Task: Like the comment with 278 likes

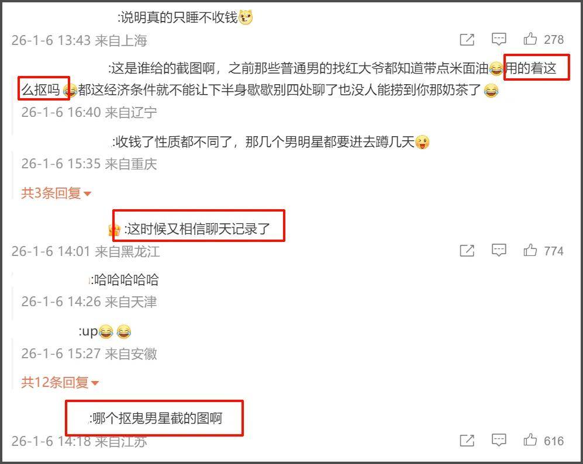Action: (530, 39)
